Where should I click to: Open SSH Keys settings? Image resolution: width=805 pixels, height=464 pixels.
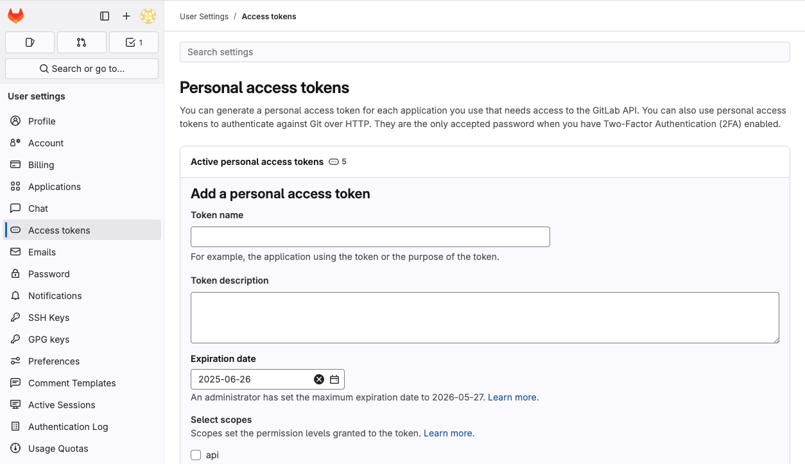[49, 317]
